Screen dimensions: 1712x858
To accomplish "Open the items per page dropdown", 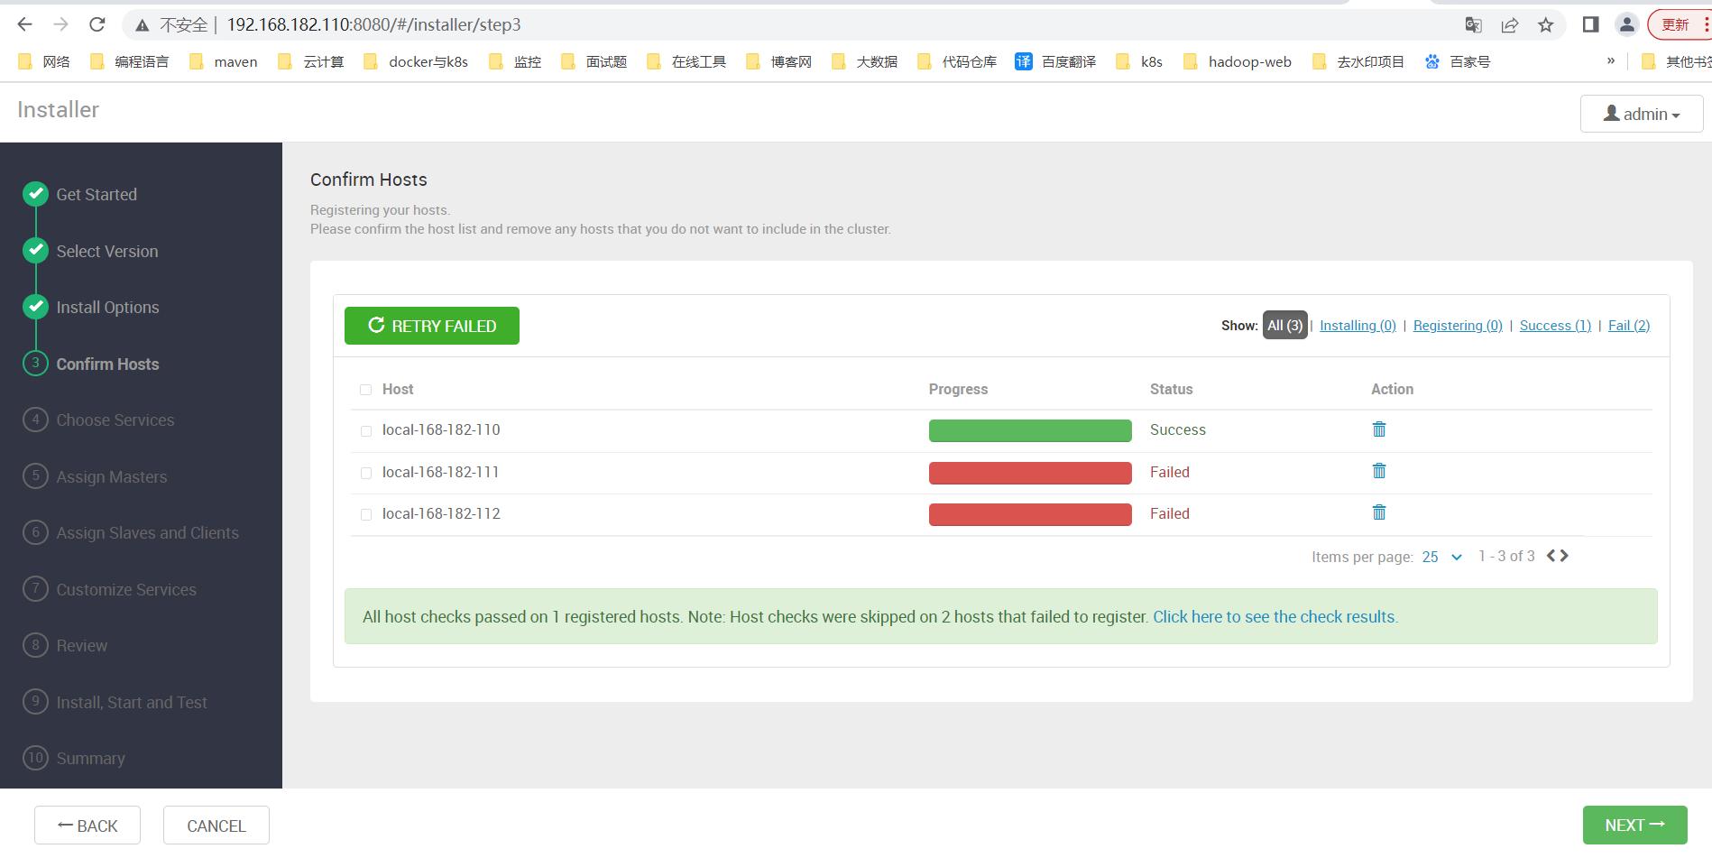I will (x=1442, y=557).
